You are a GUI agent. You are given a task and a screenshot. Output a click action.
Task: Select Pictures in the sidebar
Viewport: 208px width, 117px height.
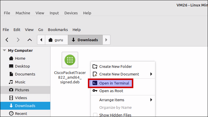22,90
